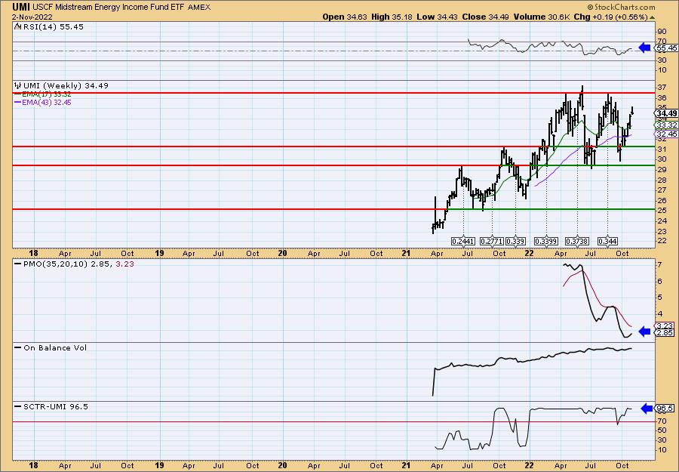Open the StockCharts.com copyright link
This screenshot has width=679, height=472.
click(x=622, y=7)
